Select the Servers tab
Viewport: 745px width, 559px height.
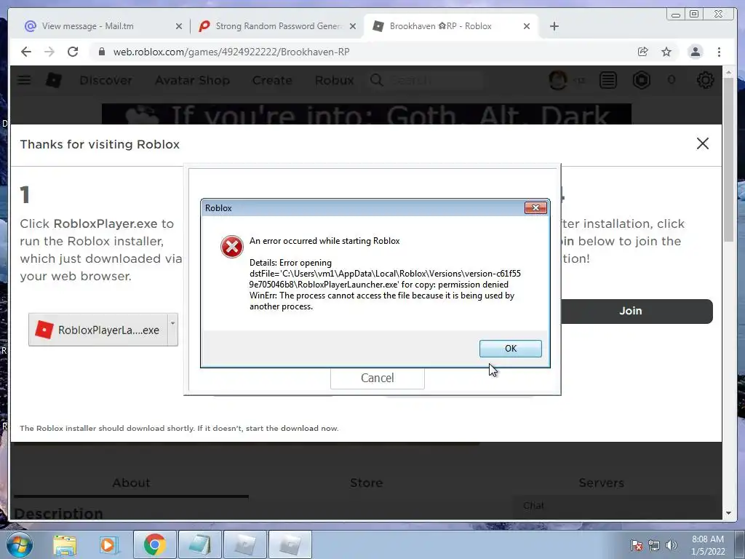tap(601, 483)
